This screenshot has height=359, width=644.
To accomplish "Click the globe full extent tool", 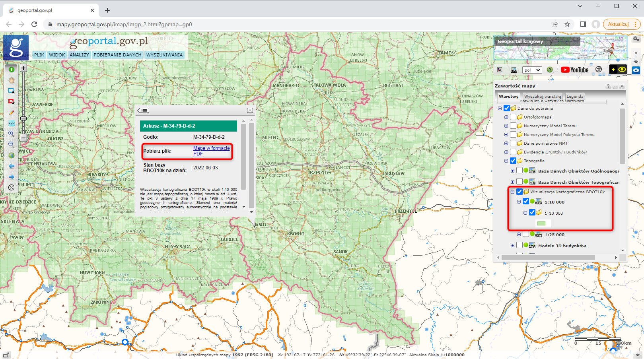I will [12, 155].
